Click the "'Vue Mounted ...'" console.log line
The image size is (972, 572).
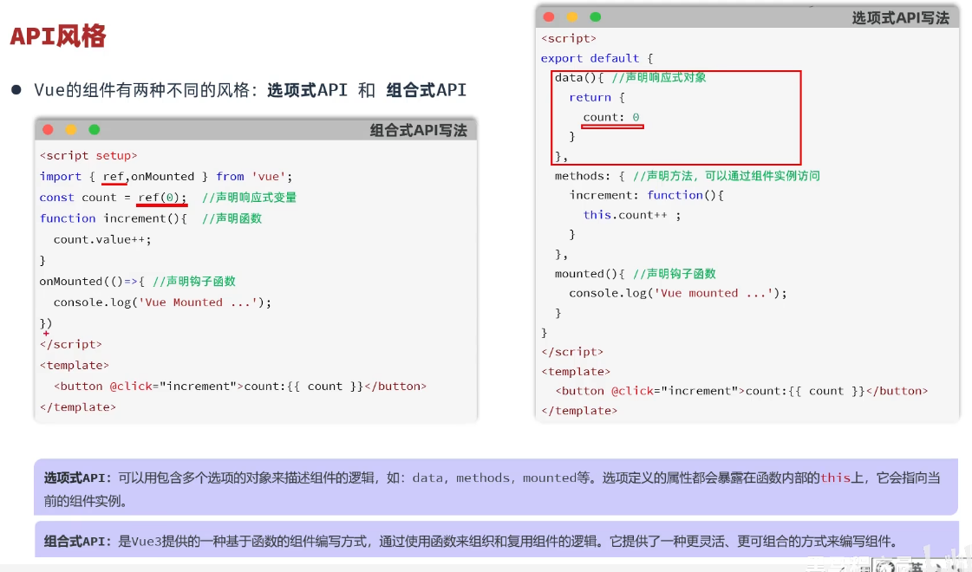tap(162, 302)
